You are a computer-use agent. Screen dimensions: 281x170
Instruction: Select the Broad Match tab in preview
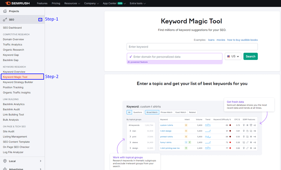152,112
